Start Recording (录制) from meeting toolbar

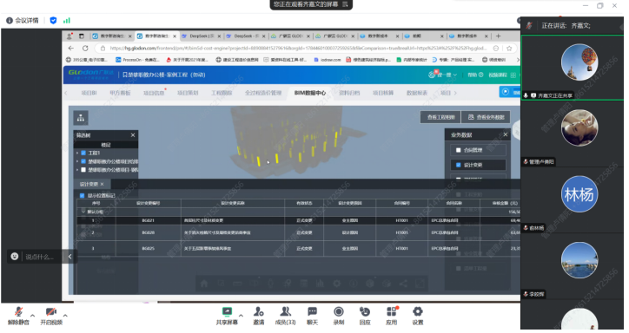pyautogui.click(x=339, y=312)
